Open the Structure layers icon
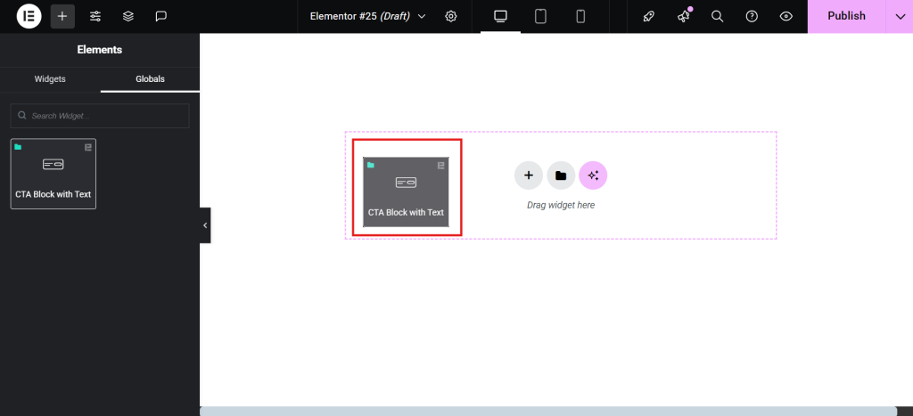The width and height of the screenshot is (913, 416). 128,16
